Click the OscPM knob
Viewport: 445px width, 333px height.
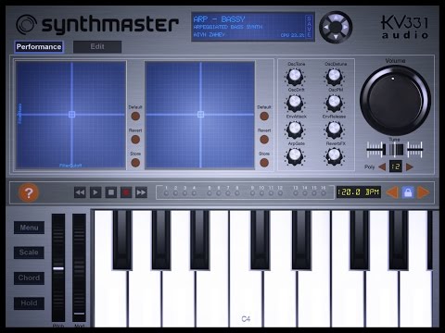tap(335, 103)
